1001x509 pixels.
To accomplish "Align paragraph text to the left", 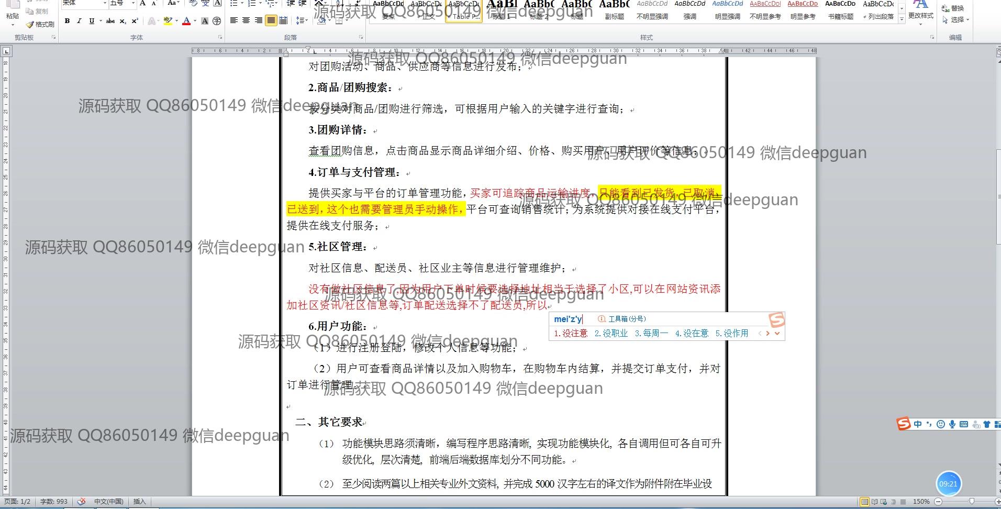I will [233, 20].
